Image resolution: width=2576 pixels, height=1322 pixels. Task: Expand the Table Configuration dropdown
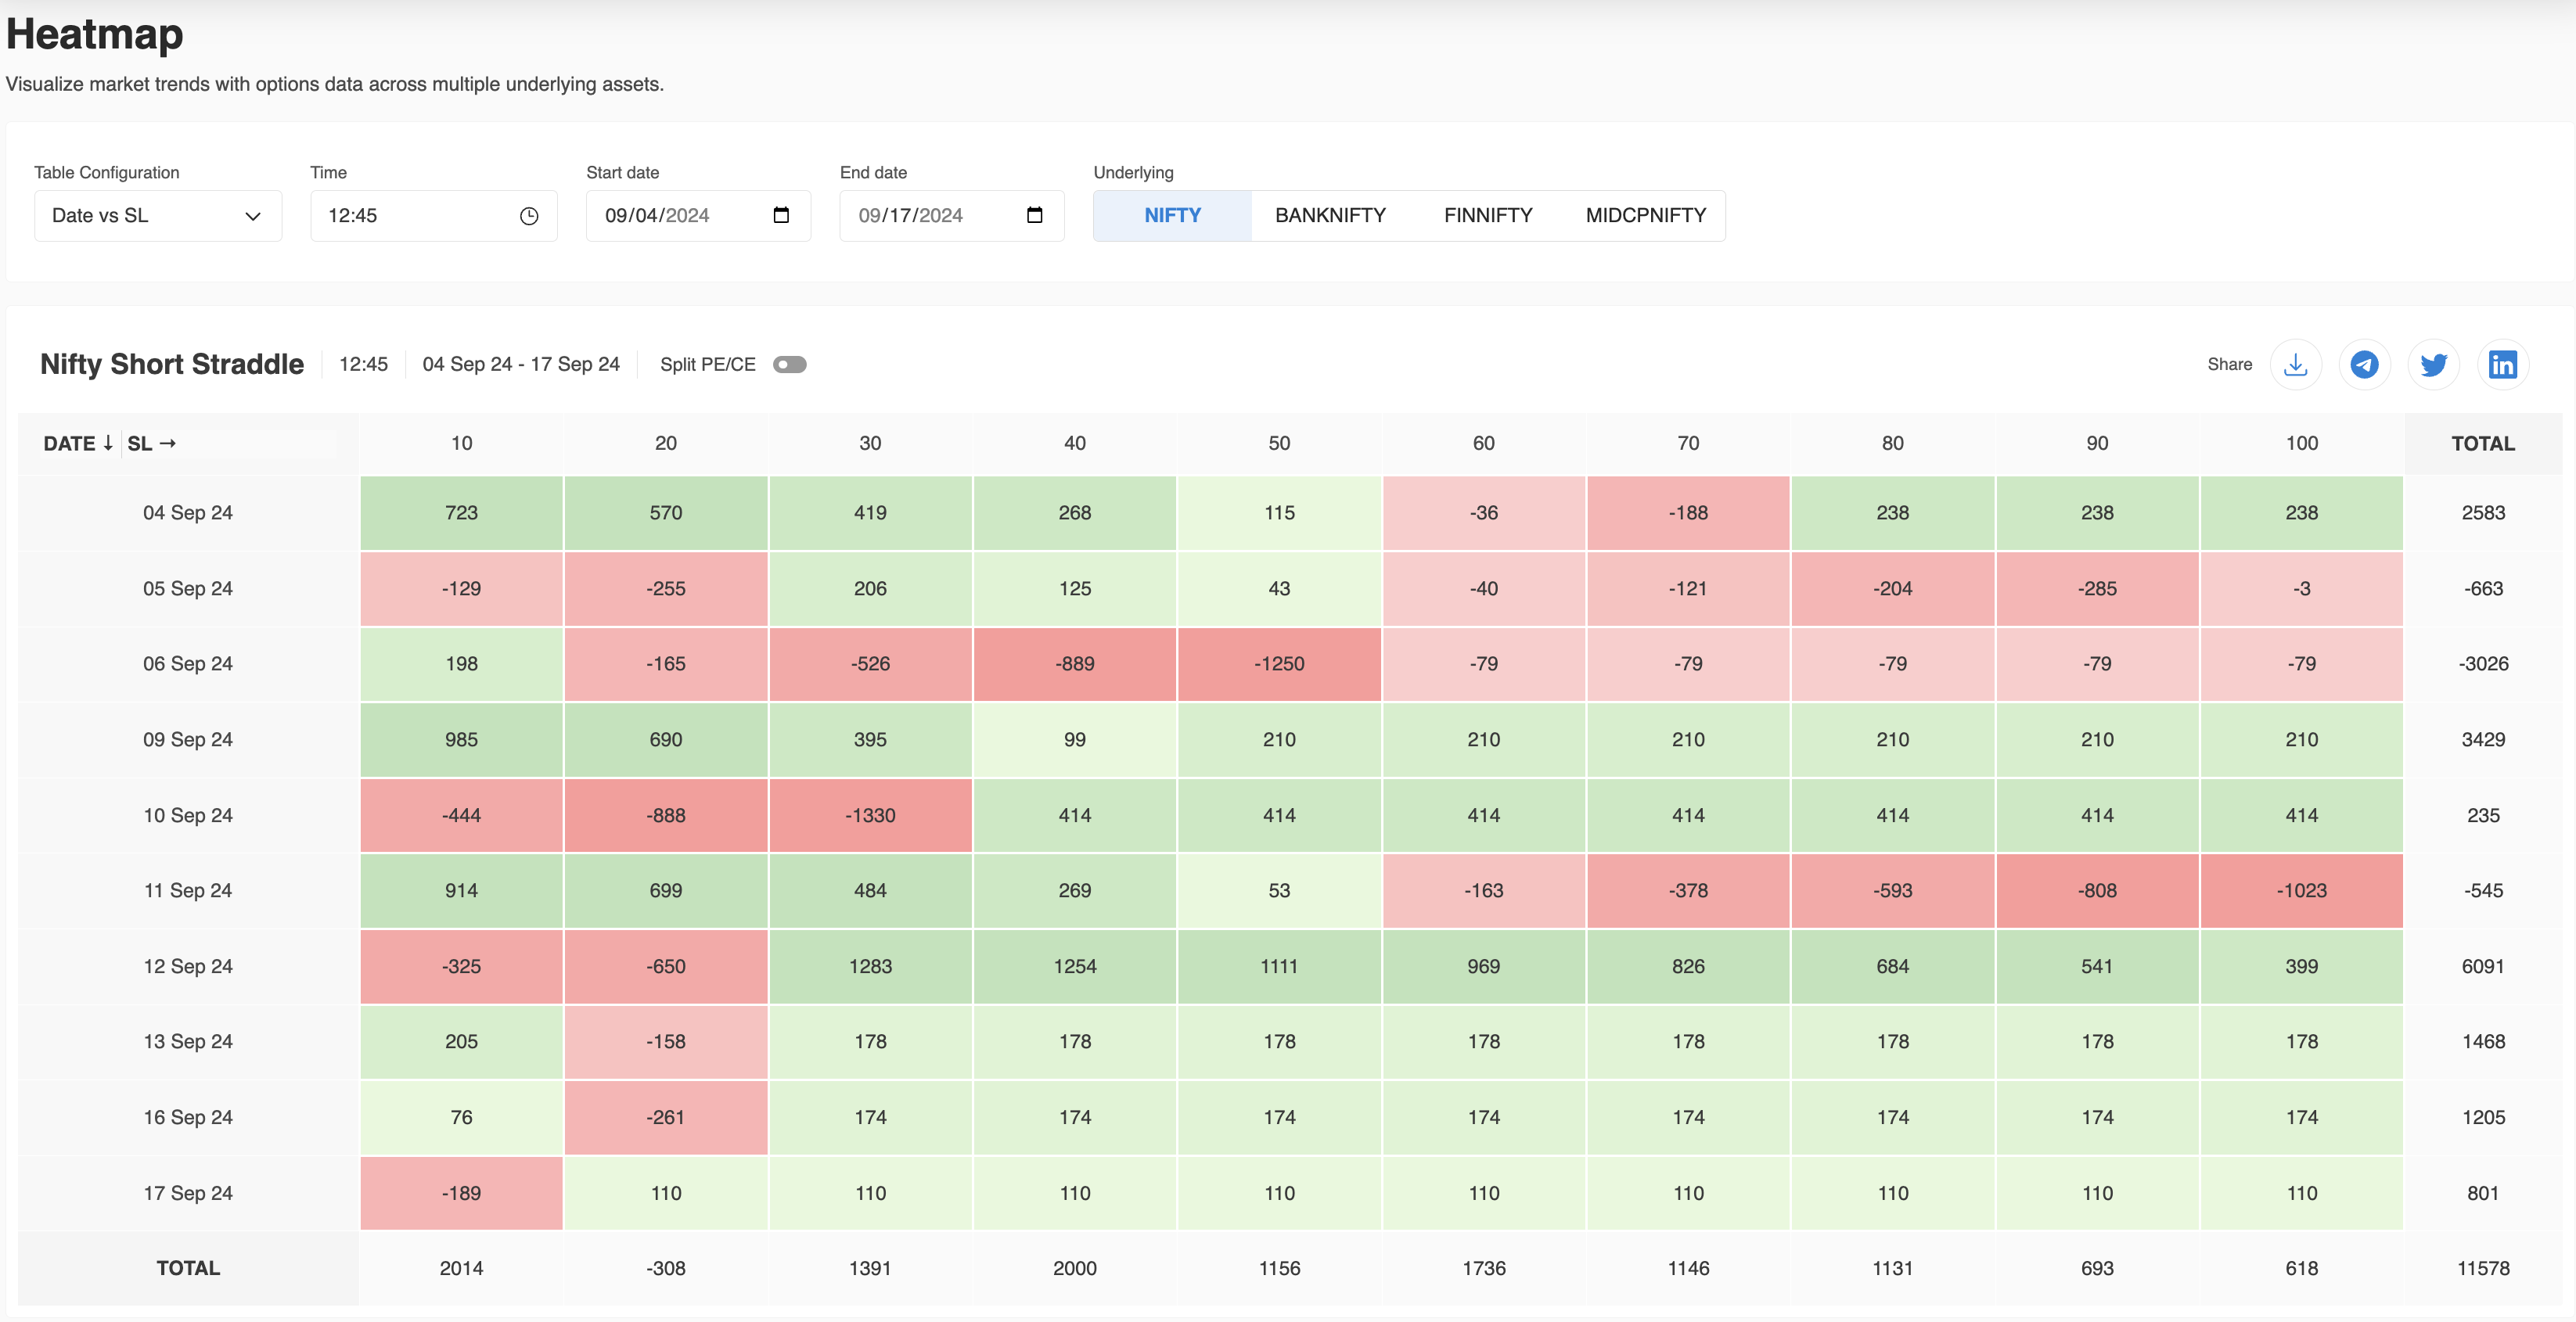tap(158, 216)
